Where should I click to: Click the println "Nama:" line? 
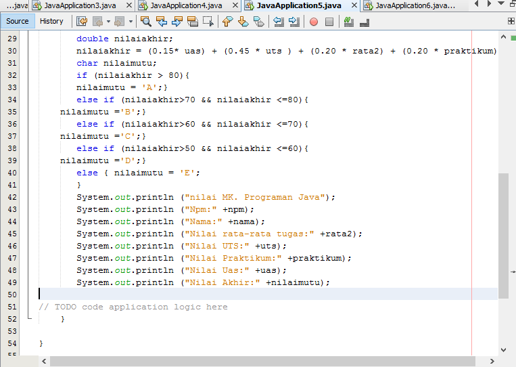coord(170,221)
